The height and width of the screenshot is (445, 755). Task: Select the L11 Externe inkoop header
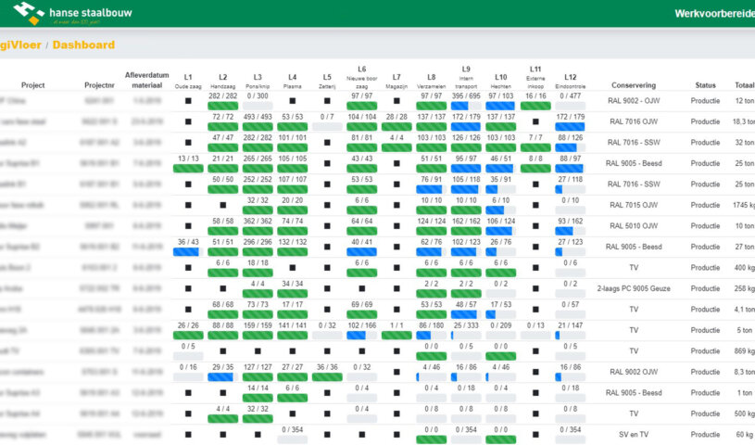pyautogui.click(x=535, y=77)
